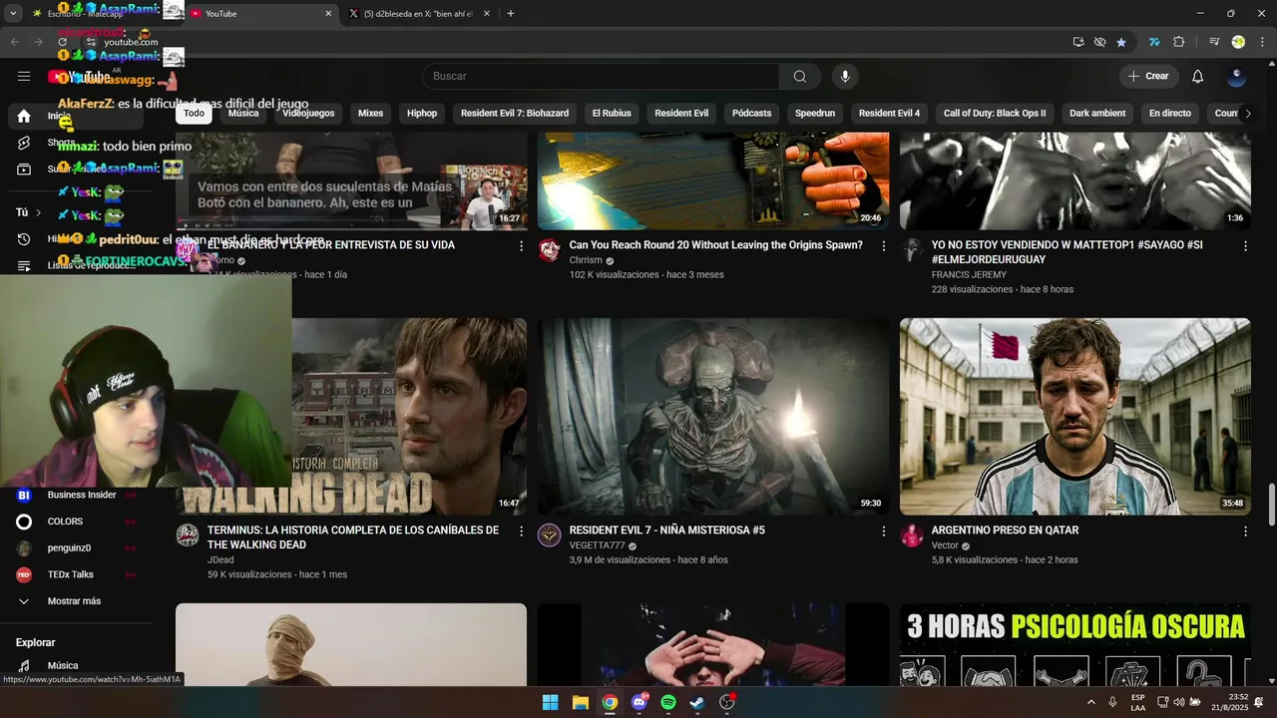Open the 3 Horas Psicología Oscura thumbnail
Viewport: 1277px width, 718px height.
point(1075,645)
